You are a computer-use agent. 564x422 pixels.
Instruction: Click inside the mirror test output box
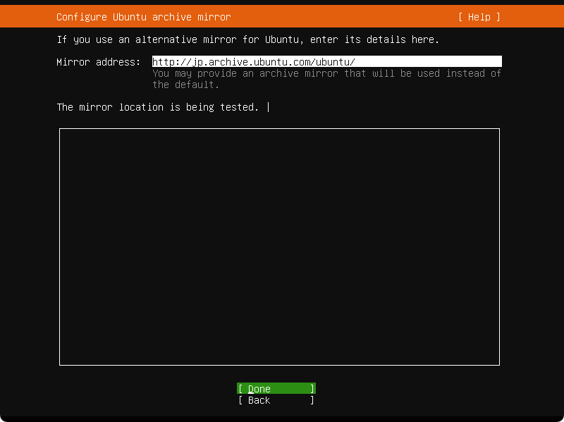279,247
